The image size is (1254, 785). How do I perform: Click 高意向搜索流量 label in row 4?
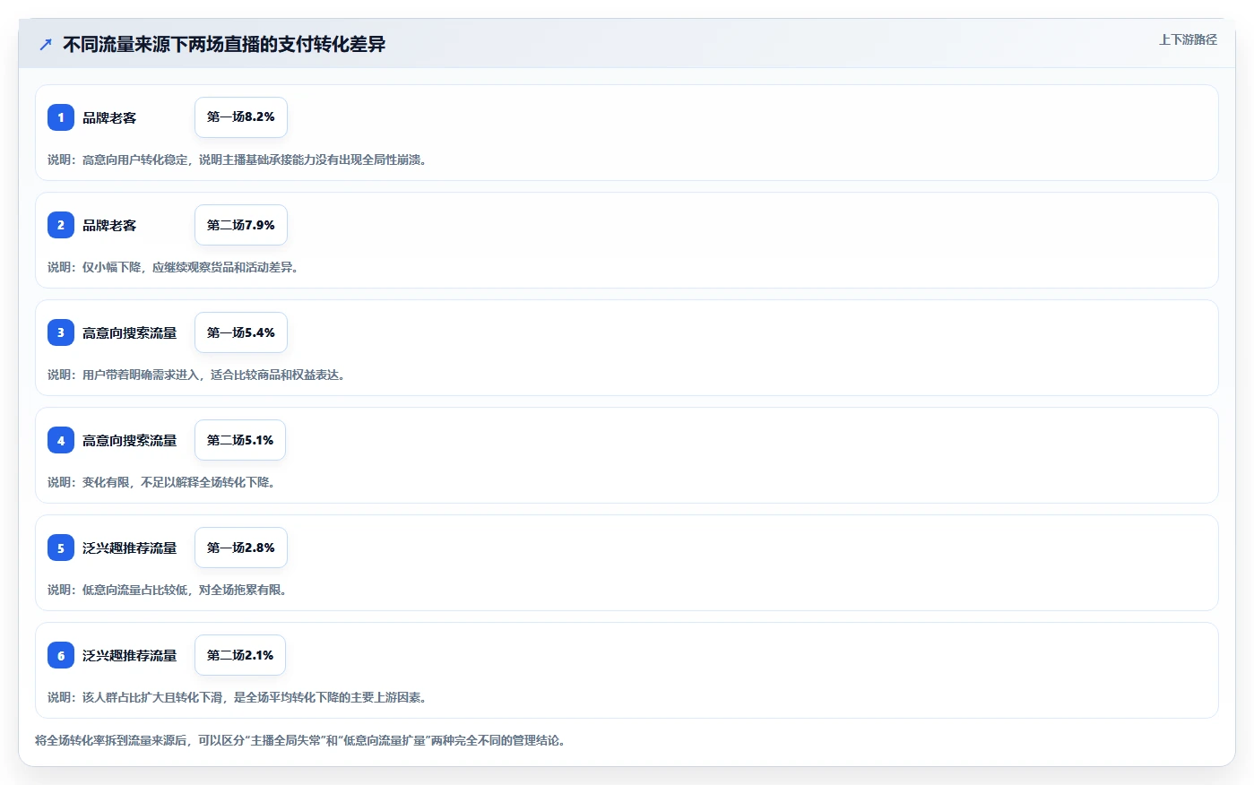point(130,440)
